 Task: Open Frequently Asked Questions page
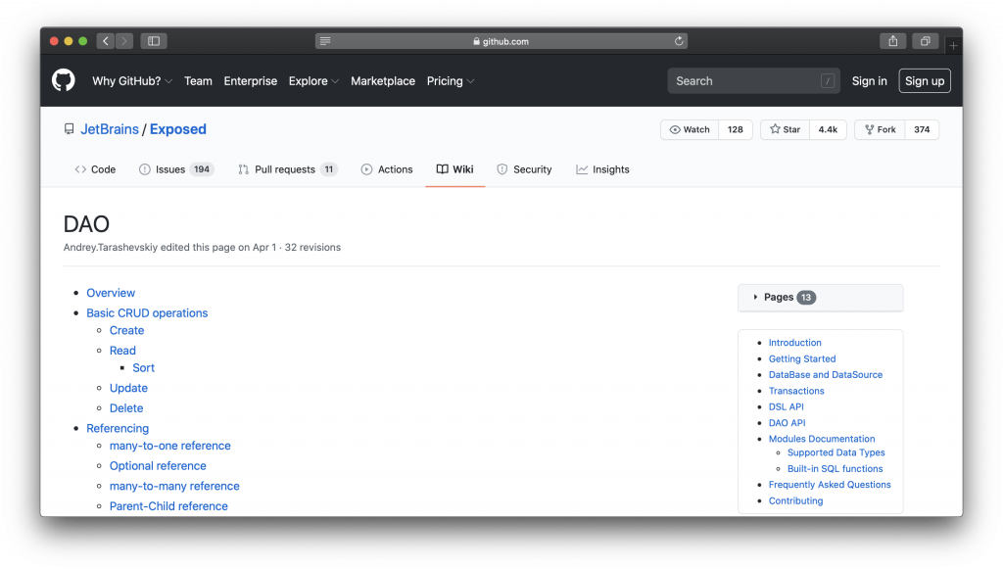[830, 485]
